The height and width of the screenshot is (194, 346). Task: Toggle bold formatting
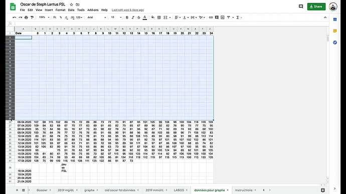127,17
